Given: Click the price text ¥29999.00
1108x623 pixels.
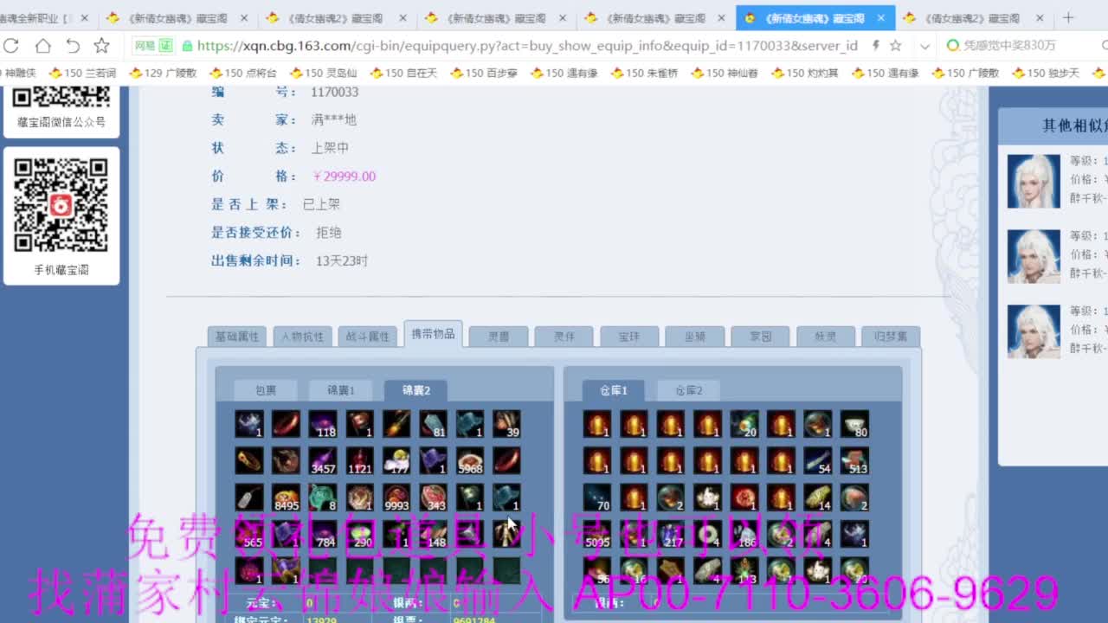Looking at the screenshot, I should click(345, 177).
